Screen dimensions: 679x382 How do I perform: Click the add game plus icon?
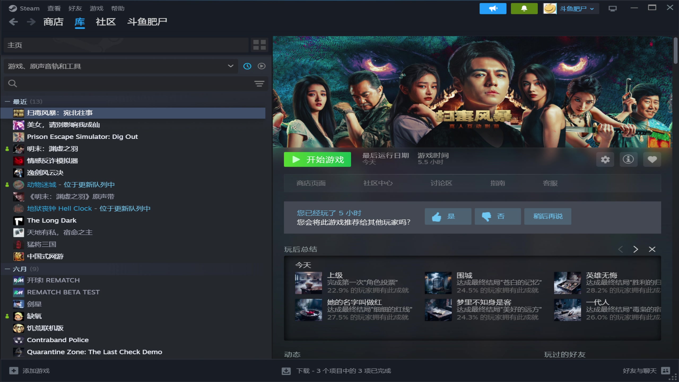click(x=14, y=371)
